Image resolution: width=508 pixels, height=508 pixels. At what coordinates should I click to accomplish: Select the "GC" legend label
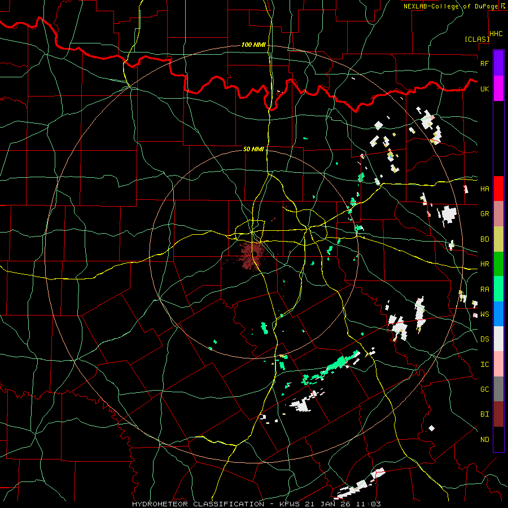pyautogui.click(x=484, y=389)
